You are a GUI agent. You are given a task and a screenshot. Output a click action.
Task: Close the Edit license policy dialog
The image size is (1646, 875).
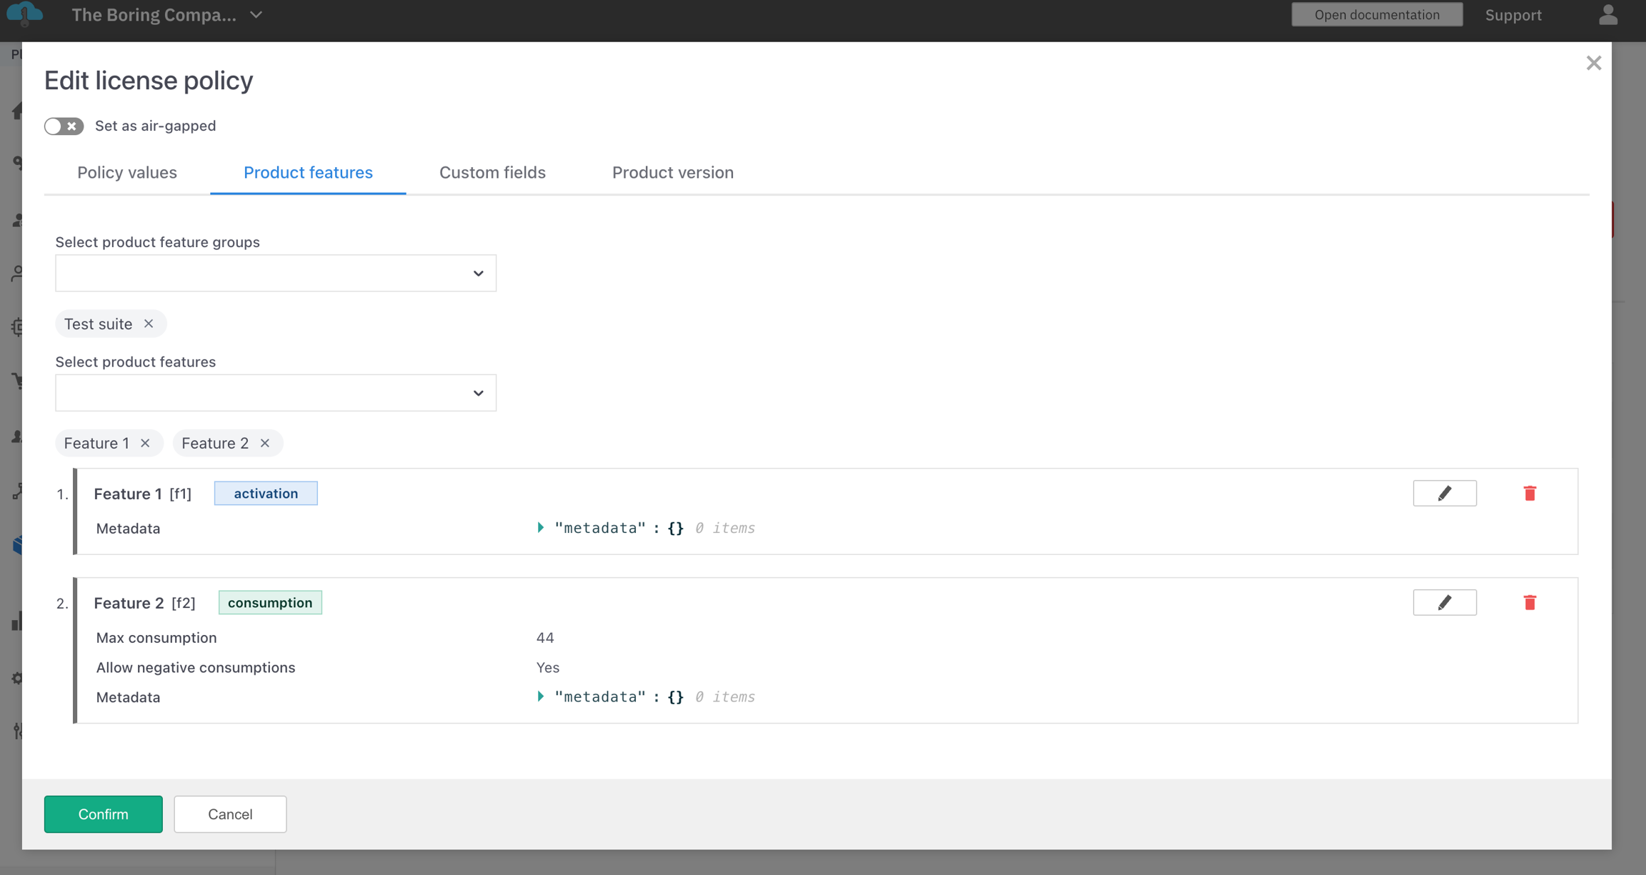coord(1593,63)
